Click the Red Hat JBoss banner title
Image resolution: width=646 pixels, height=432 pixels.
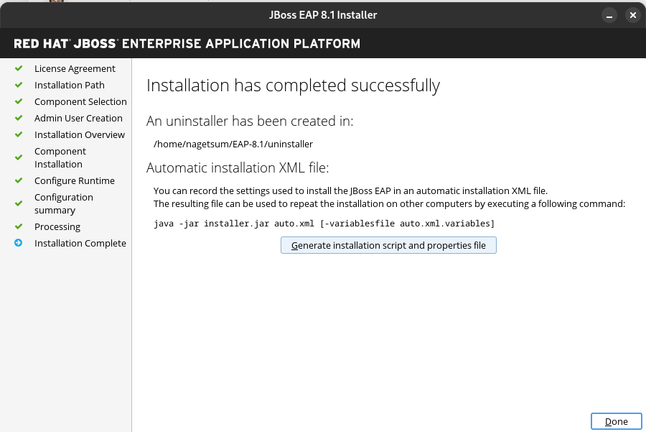(187, 44)
